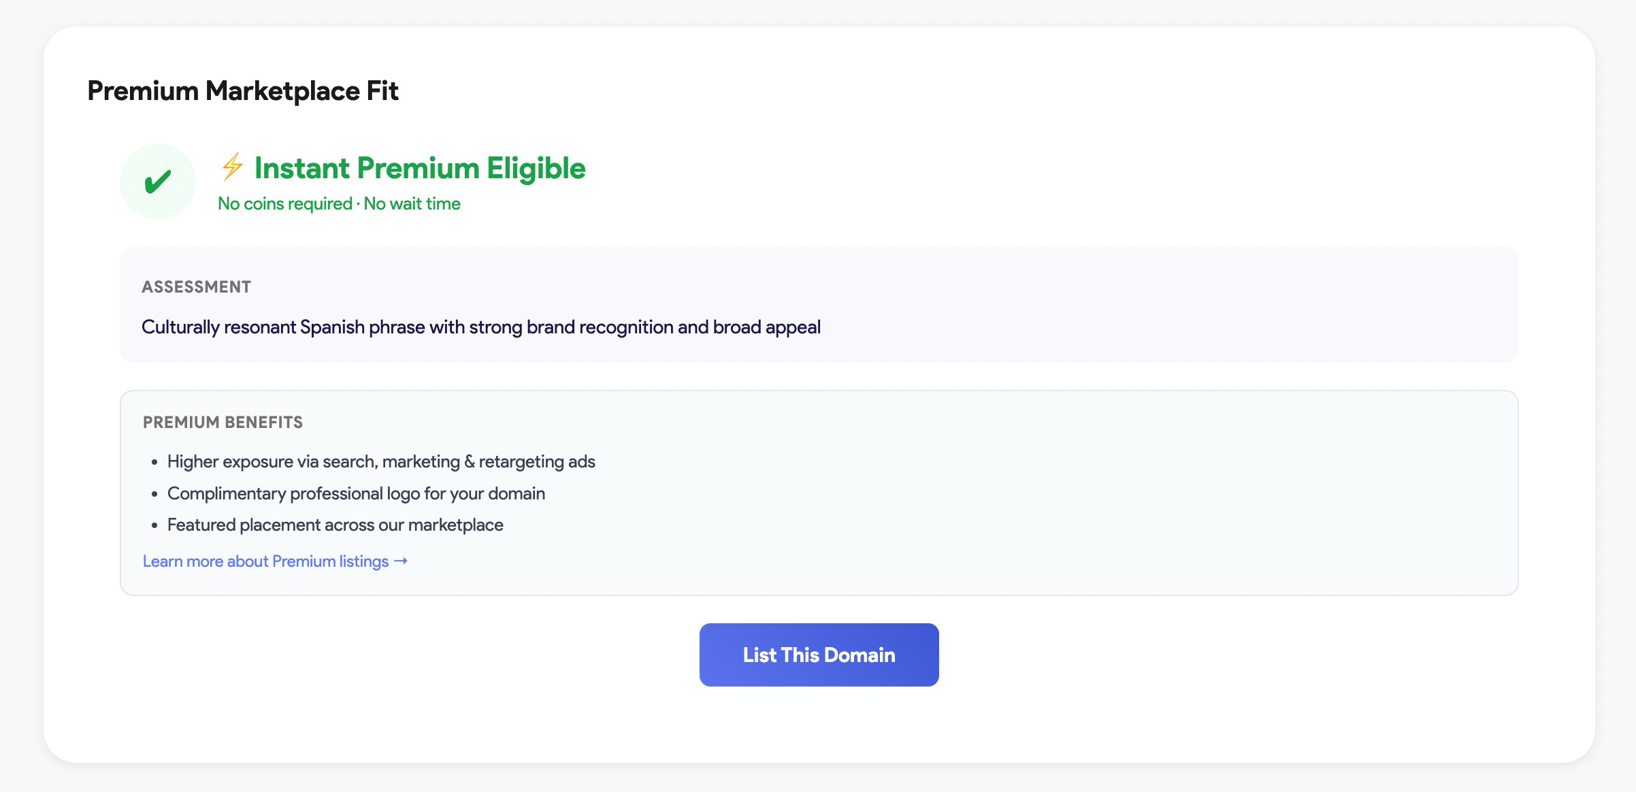The width and height of the screenshot is (1636, 792).
Task: Click the ASSESSMENT section label
Action: [x=196, y=287]
